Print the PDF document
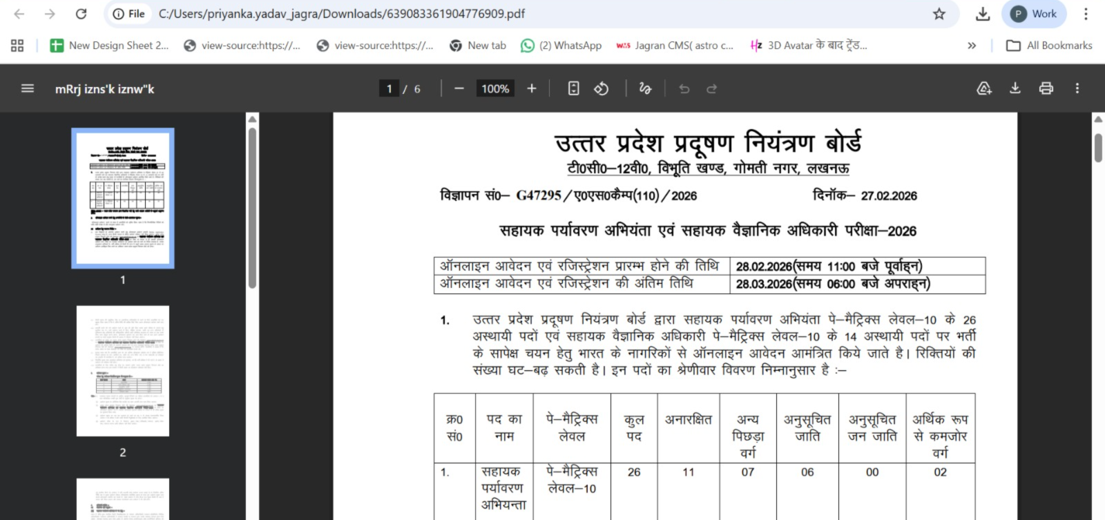Viewport: 1105px width, 520px height. (x=1046, y=88)
